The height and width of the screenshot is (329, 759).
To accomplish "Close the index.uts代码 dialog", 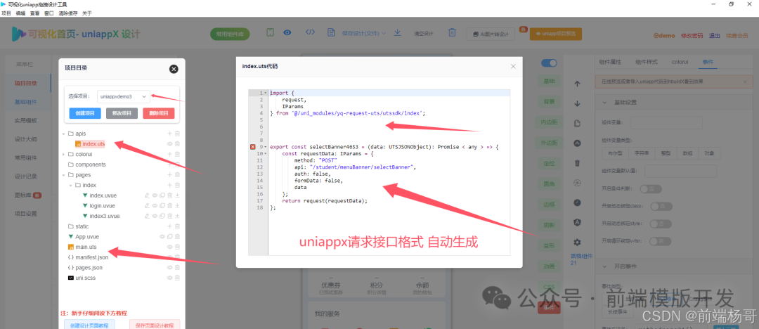I will (x=513, y=66).
